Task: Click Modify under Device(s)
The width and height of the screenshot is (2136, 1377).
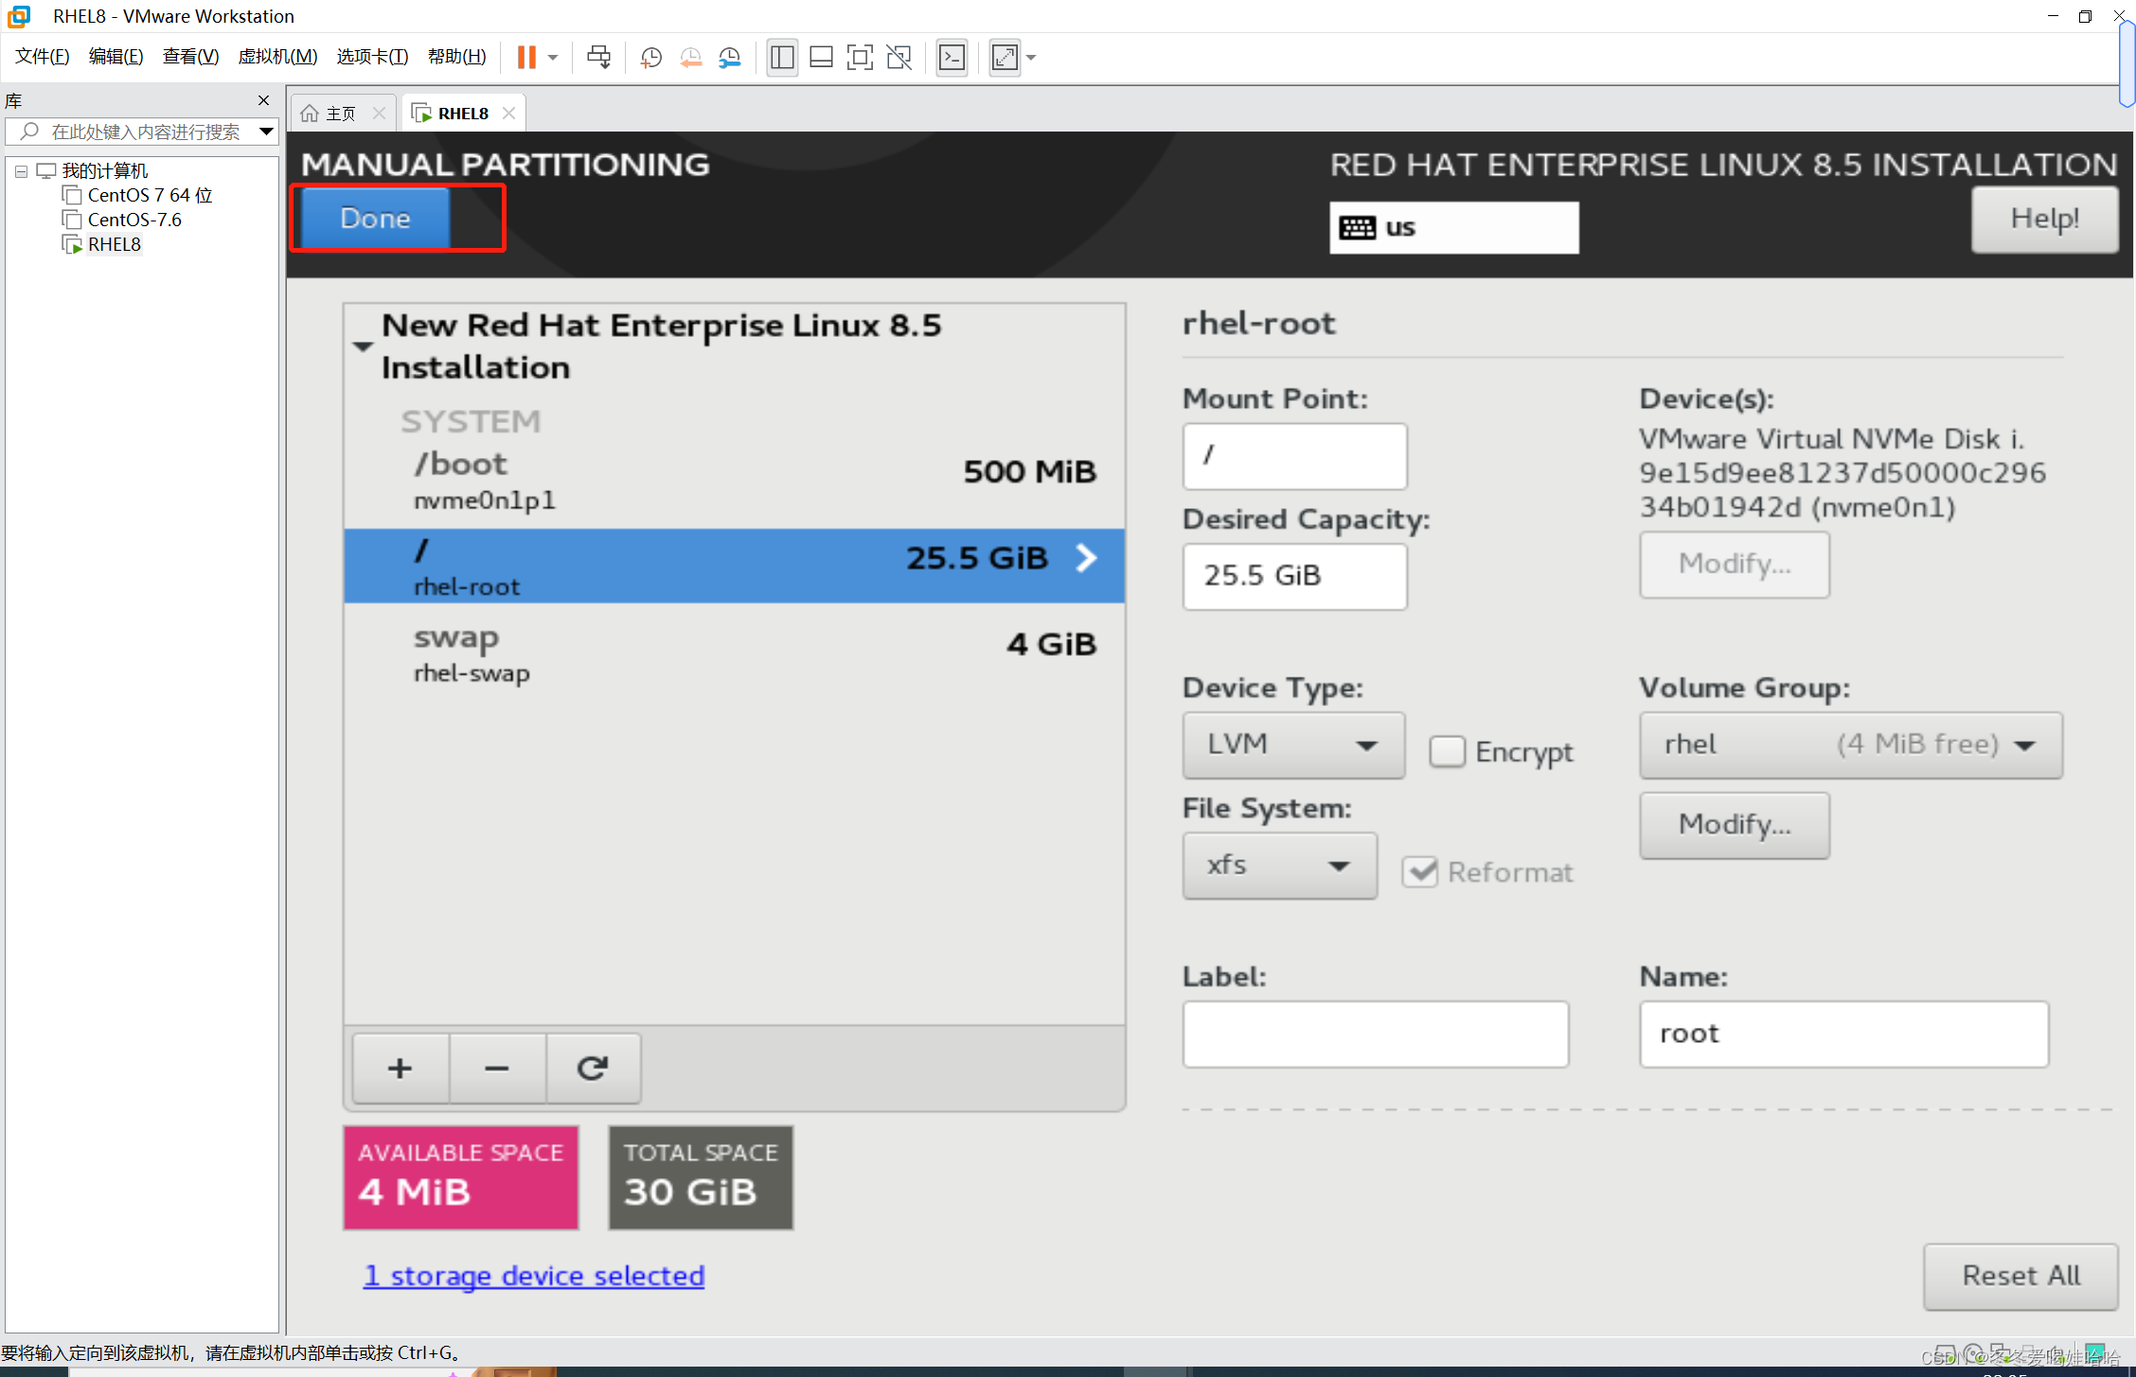Action: click(1735, 564)
